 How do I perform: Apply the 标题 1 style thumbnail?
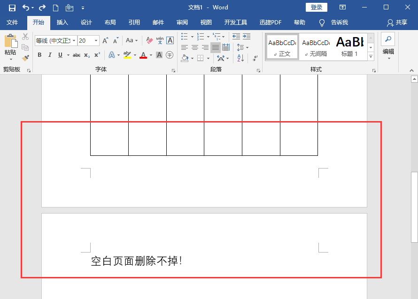(x=350, y=46)
